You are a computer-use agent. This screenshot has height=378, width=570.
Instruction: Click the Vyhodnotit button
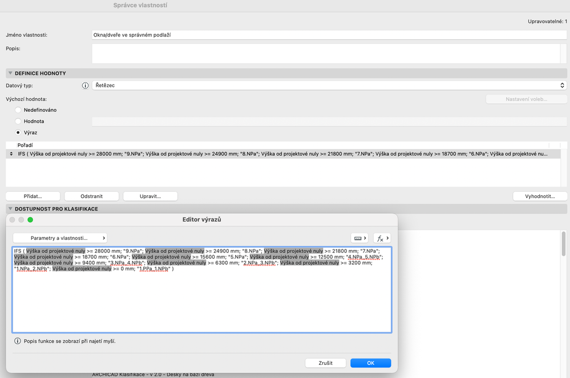coord(540,196)
